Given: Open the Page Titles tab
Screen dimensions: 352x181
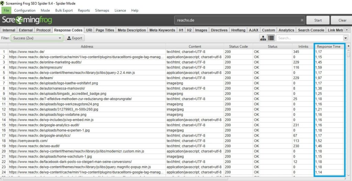Looking at the screenshot, I should pyautogui.click(x=105, y=30).
